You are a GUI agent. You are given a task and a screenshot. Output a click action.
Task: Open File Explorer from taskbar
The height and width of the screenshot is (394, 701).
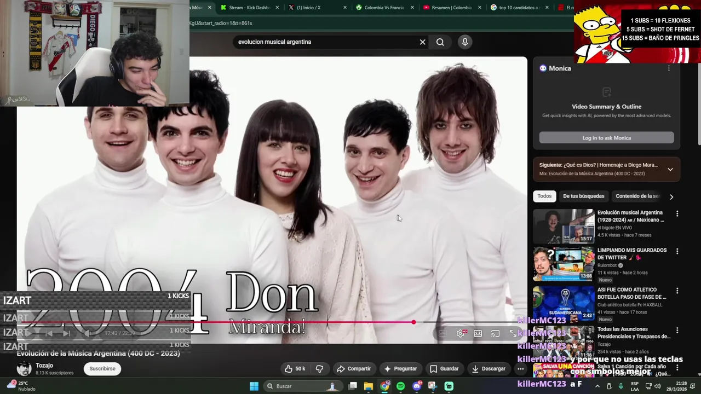[369, 386]
